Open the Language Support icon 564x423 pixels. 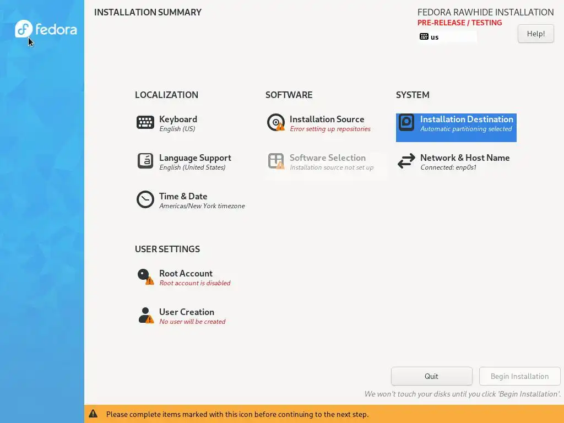click(145, 161)
